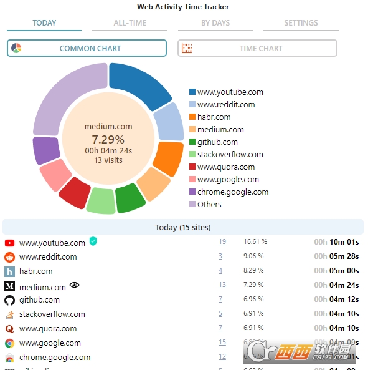Click the google.com pink legend swatch
The image size is (368, 370).
[192, 179]
